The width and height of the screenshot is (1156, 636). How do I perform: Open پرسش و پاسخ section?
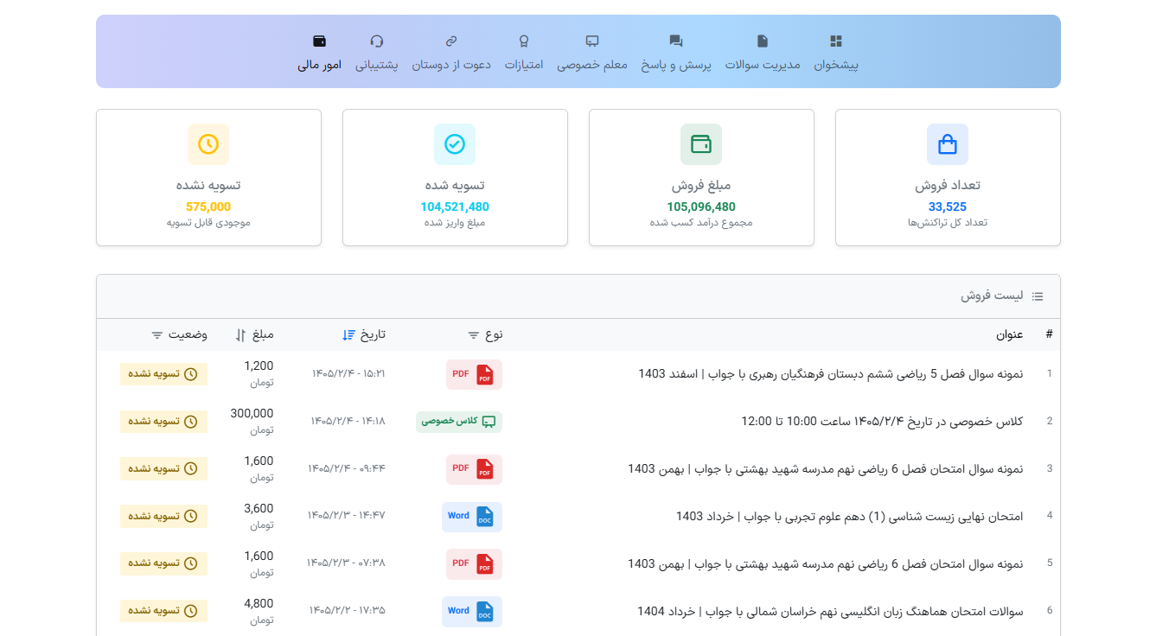676,53
